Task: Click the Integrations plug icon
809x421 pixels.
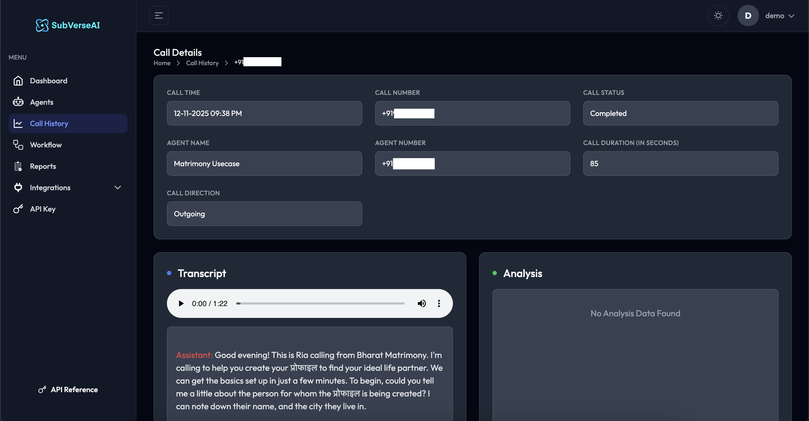Action: (18, 188)
